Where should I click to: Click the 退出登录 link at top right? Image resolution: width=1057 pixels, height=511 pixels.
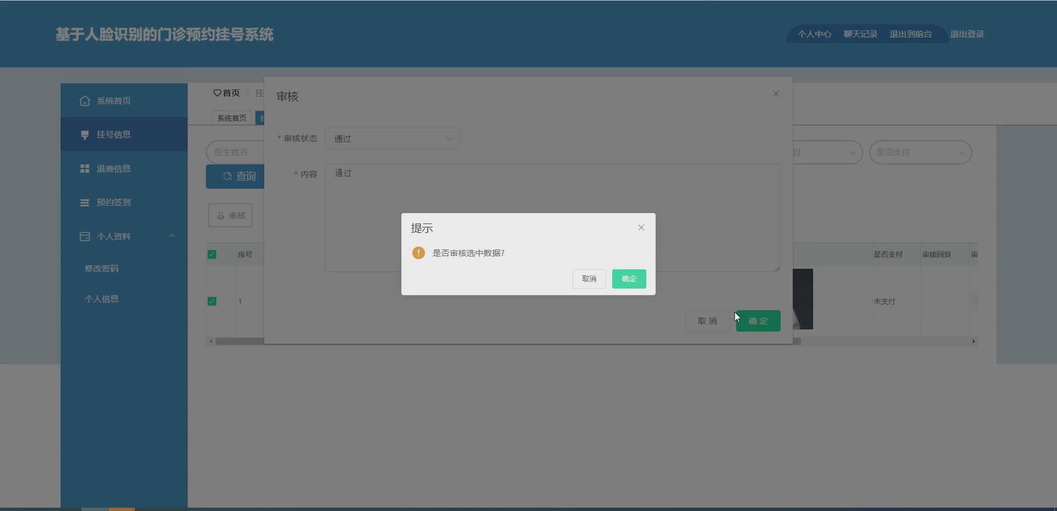(967, 34)
